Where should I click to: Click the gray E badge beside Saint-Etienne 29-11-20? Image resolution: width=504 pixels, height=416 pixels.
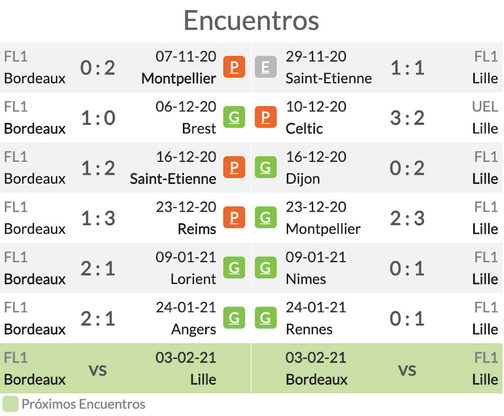266,67
